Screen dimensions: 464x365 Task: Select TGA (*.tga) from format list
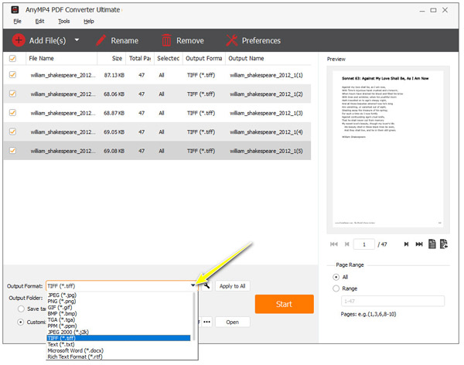(x=118, y=319)
